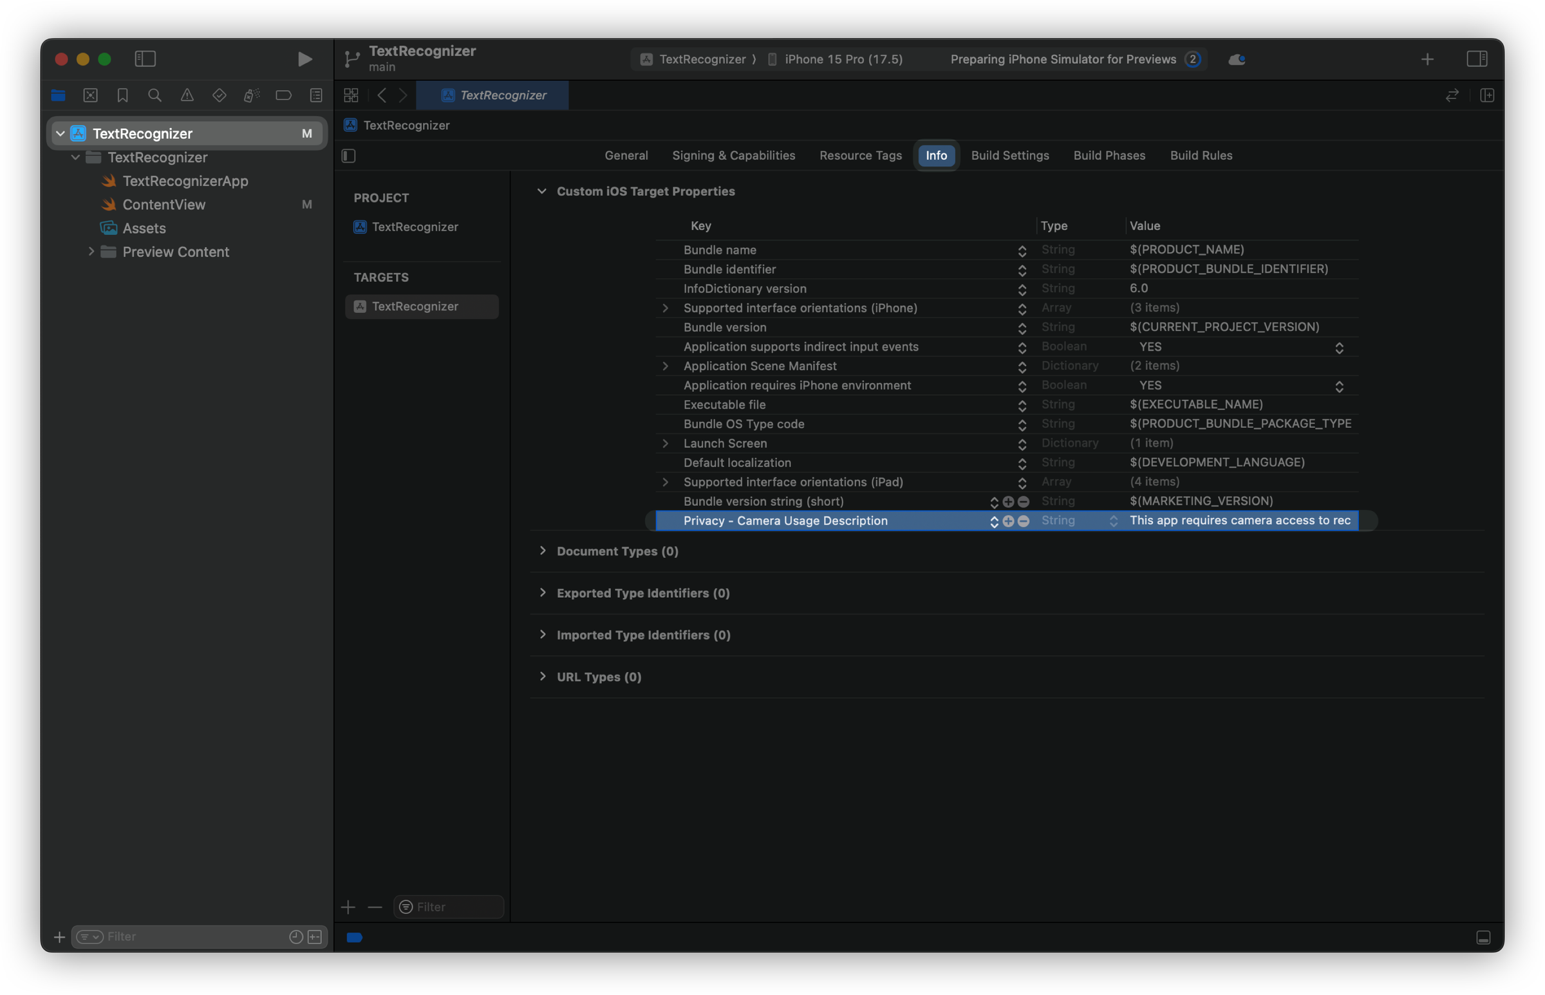Toggle the left sidebar visibility
The image size is (1545, 995).
(145, 59)
